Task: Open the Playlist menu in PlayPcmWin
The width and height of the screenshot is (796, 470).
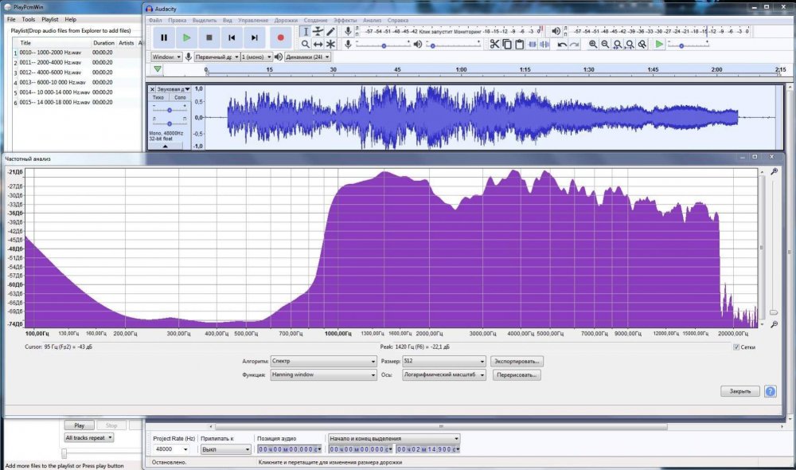Action: 49,18
